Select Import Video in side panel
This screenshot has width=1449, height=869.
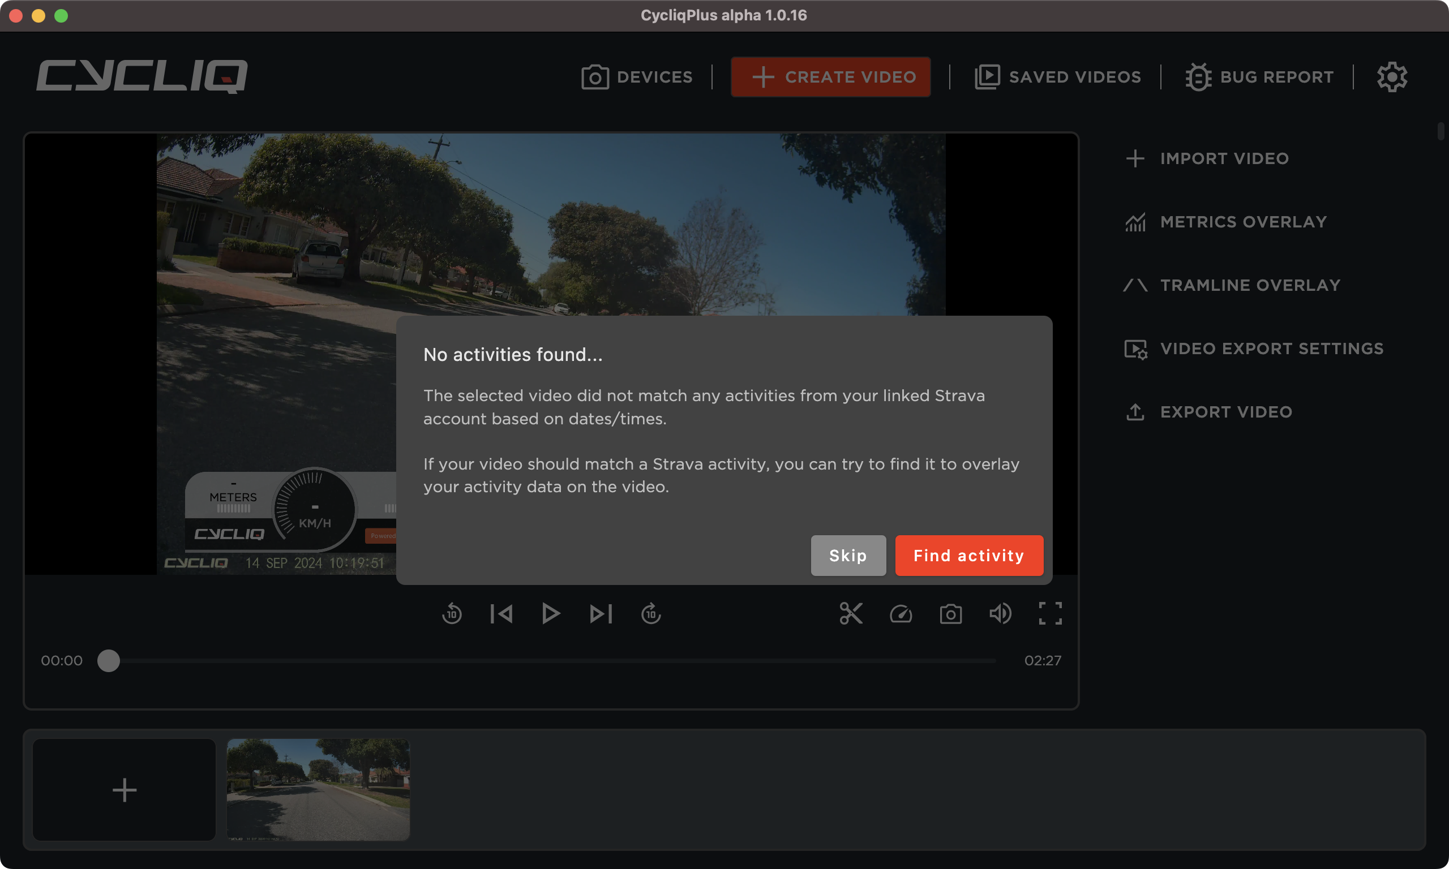click(1207, 158)
